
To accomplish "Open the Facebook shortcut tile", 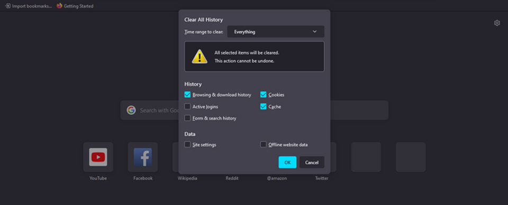I will (142, 157).
